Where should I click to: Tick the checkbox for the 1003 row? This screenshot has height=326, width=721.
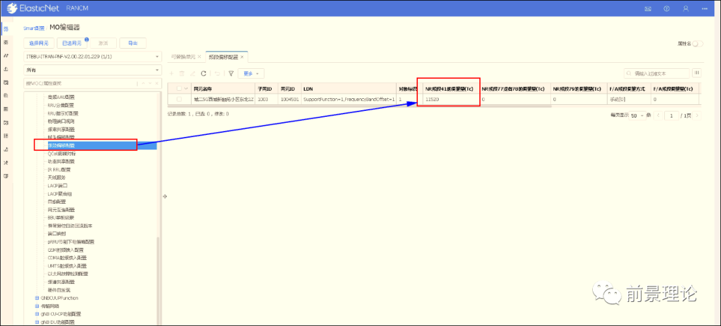point(178,99)
